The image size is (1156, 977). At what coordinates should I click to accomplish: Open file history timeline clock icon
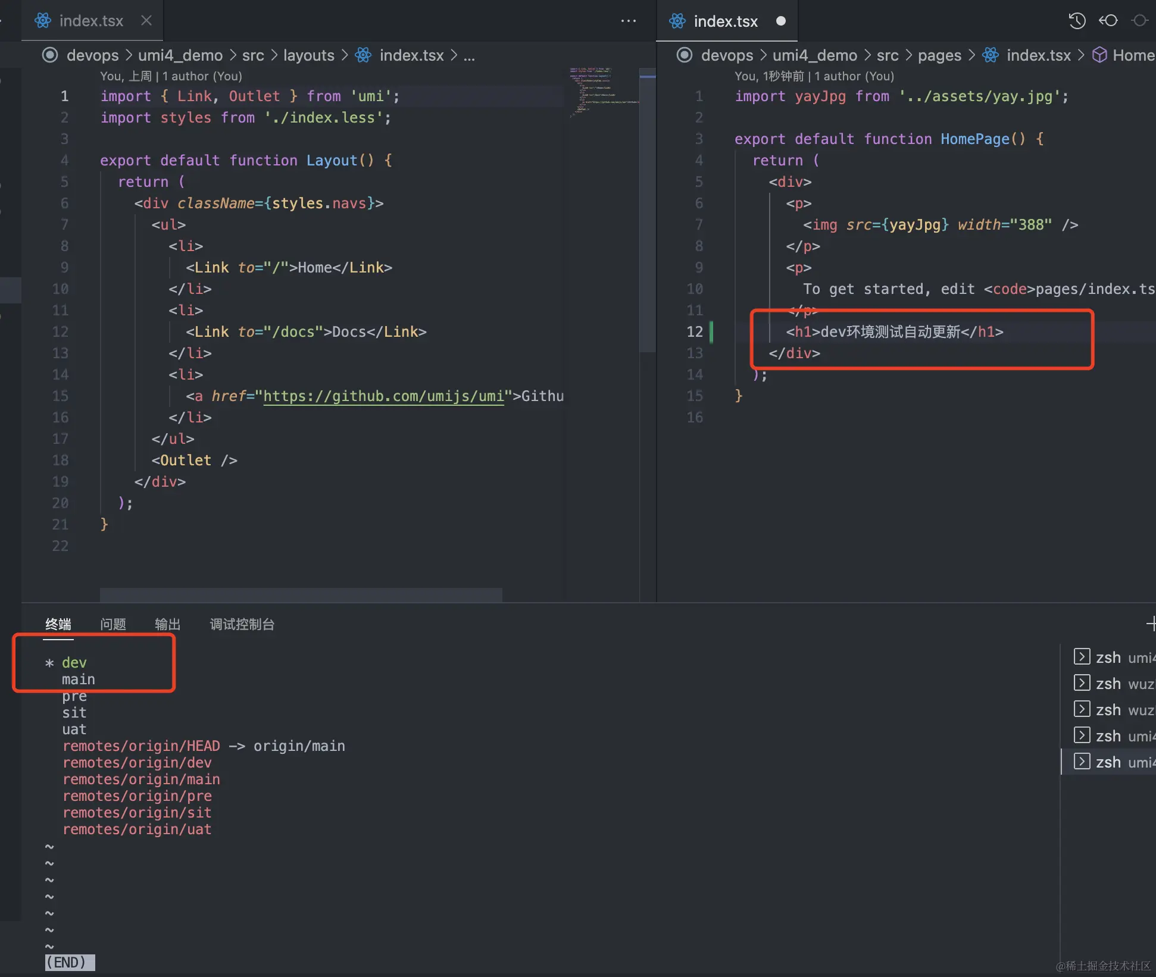point(1077,21)
